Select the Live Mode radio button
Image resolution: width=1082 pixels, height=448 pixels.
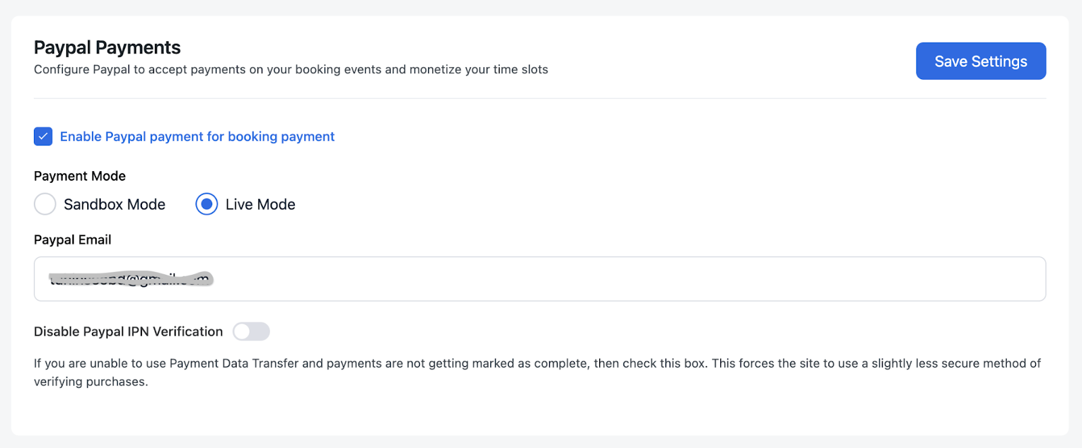coord(206,204)
